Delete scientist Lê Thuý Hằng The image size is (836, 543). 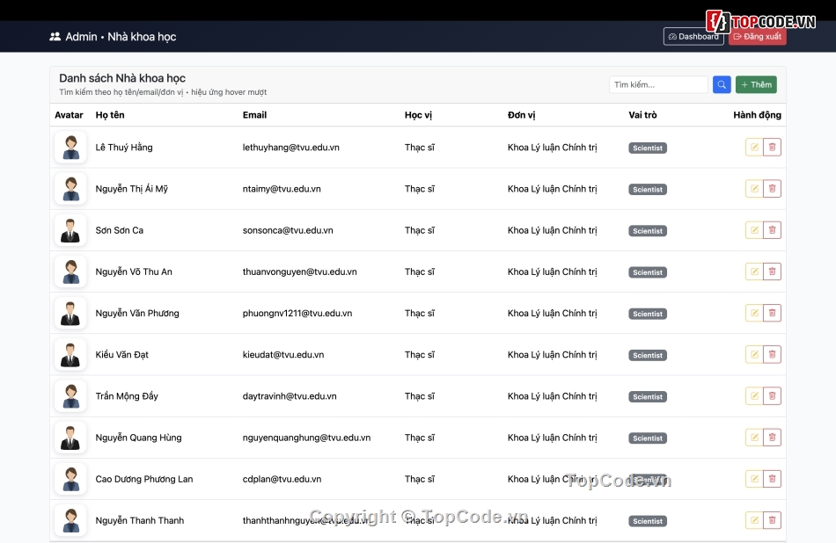pyautogui.click(x=772, y=148)
